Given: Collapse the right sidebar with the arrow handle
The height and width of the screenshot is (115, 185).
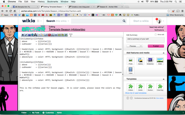Looking at the screenshot, I should point(123,74).
